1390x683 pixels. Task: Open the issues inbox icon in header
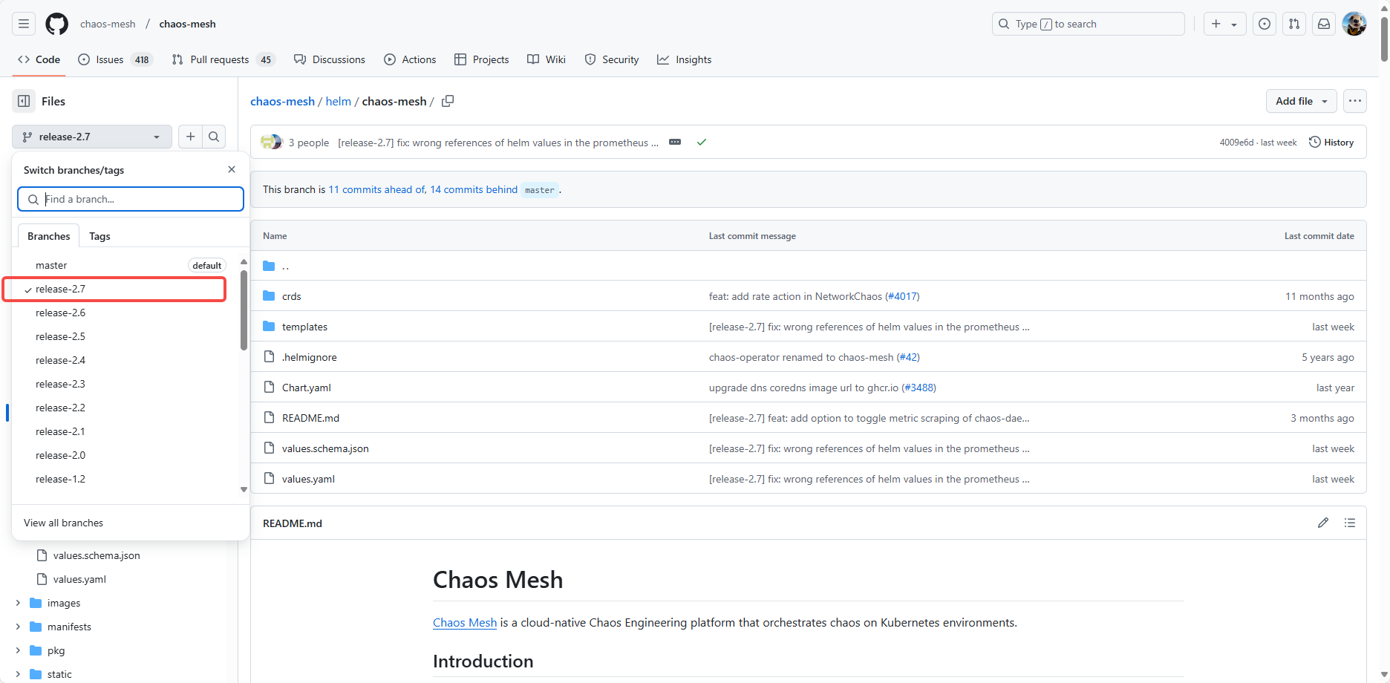pyautogui.click(x=1265, y=24)
